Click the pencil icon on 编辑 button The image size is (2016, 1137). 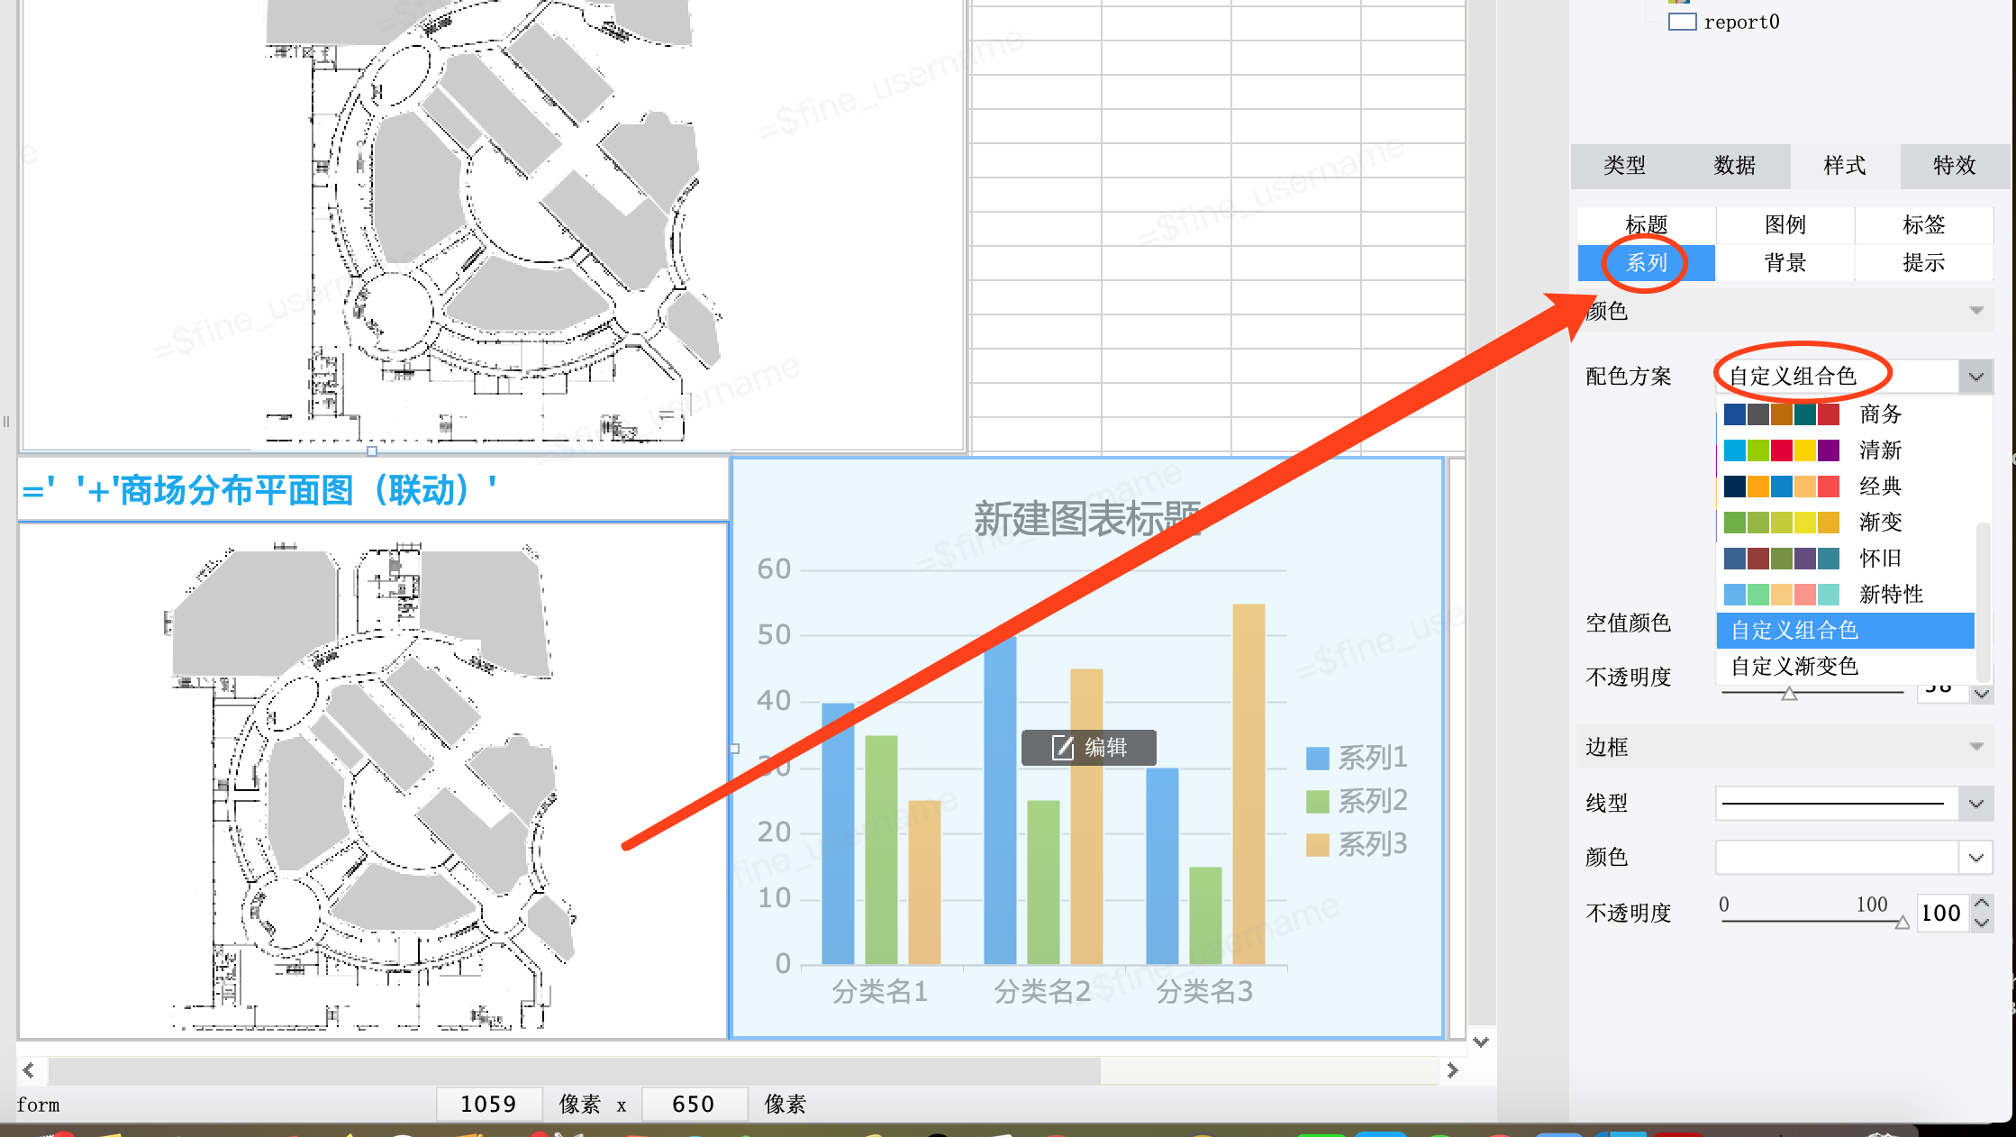coord(1063,748)
